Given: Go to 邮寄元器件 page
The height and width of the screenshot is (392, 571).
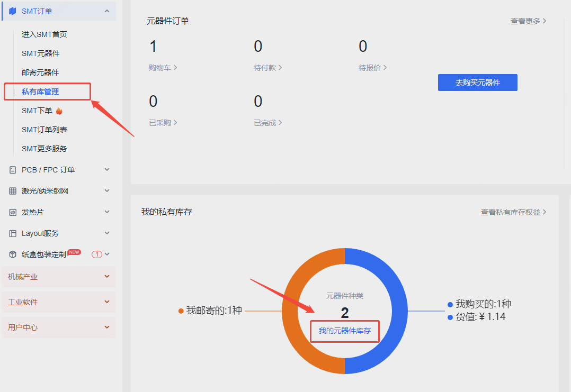Looking at the screenshot, I should click(x=40, y=72).
